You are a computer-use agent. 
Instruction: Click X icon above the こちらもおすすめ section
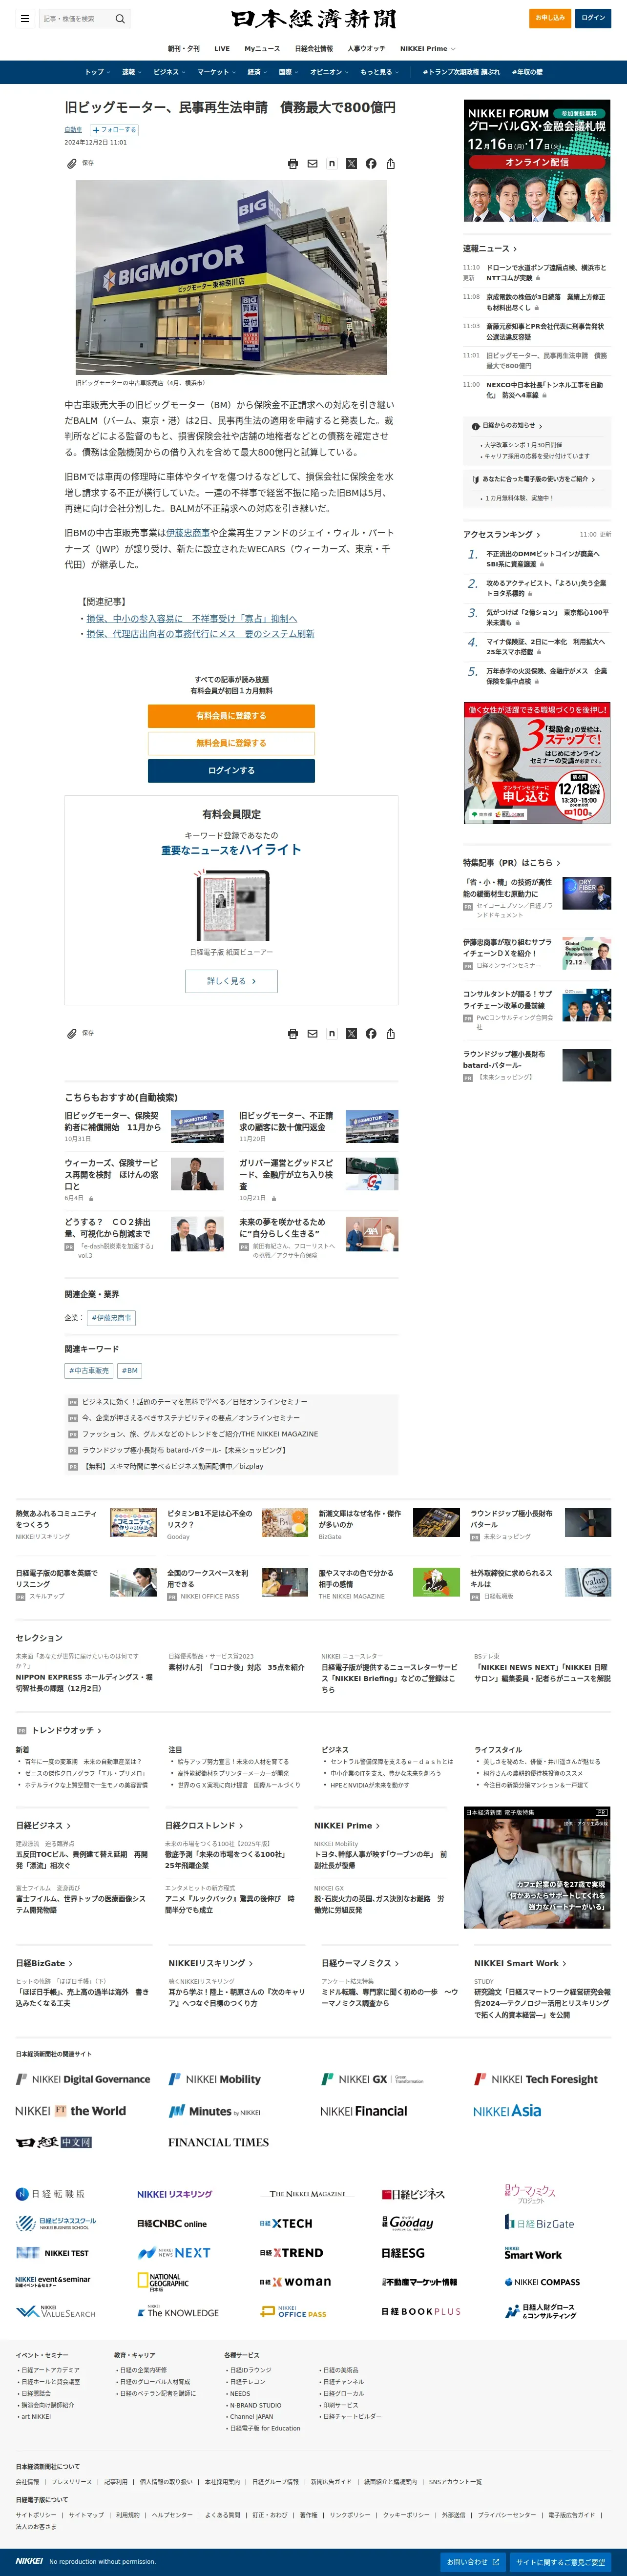tap(351, 1033)
